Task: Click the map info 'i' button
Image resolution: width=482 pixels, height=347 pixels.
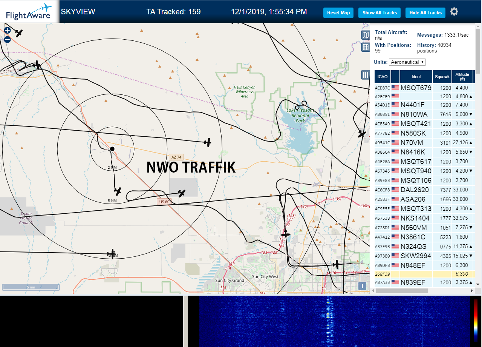Action: click(363, 286)
